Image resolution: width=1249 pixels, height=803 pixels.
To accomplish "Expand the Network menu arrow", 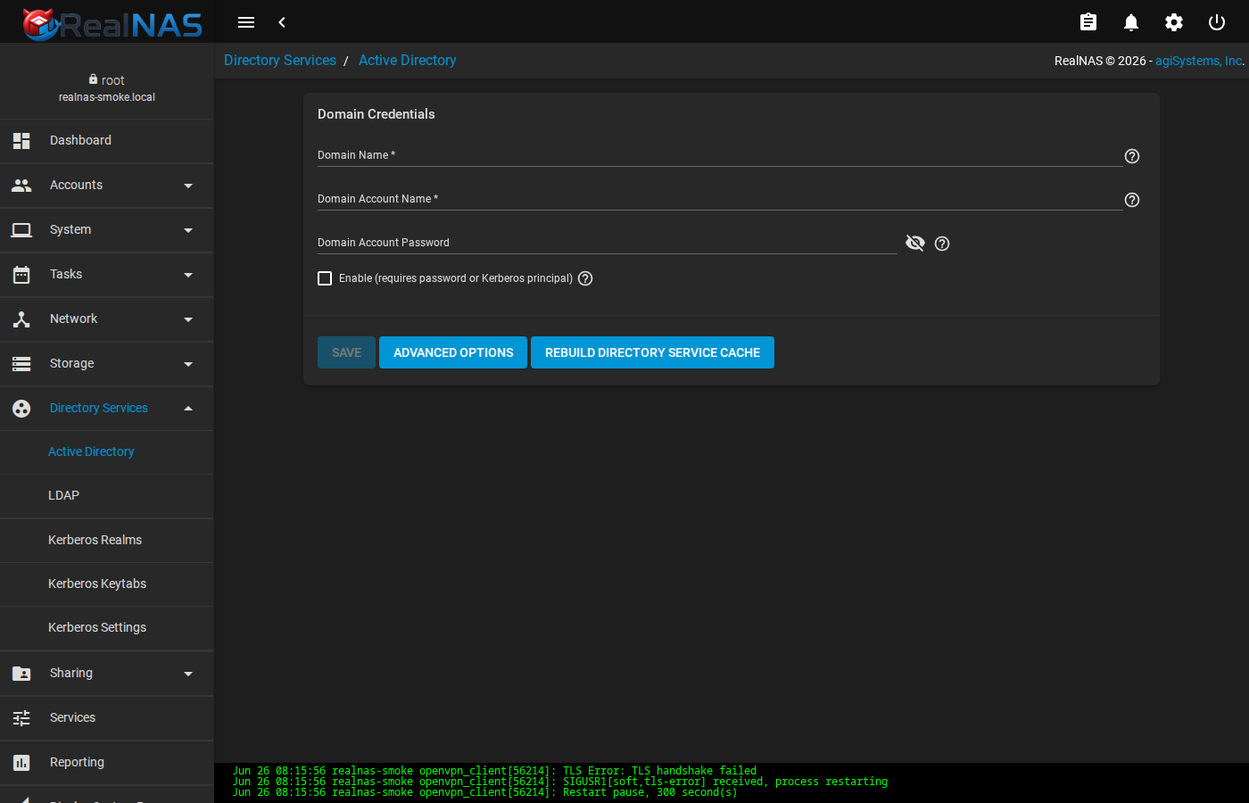I will pos(188,319).
